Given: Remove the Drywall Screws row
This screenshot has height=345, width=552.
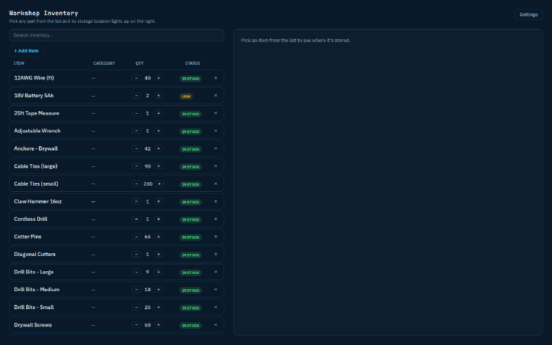Looking at the screenshot, I should (x=216, y=324).
